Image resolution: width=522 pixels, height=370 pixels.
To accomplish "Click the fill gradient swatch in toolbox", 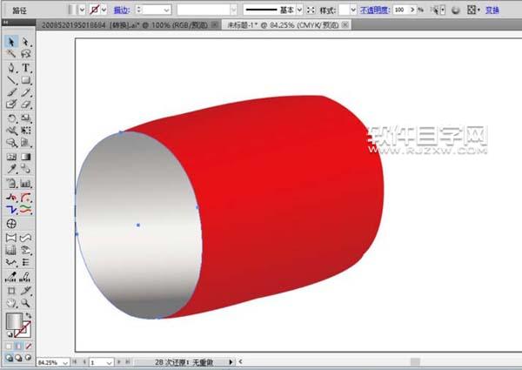I will click(x=14, y=320).
